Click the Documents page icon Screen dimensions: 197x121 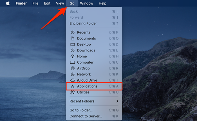point(73,39)
